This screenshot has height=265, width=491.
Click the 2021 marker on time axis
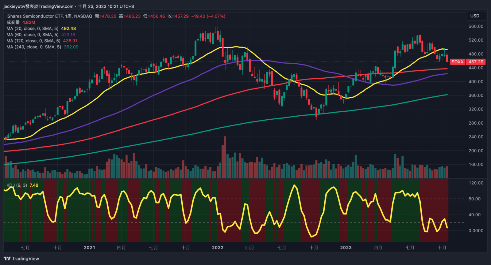pyautogui.click(x=89, y=248)
